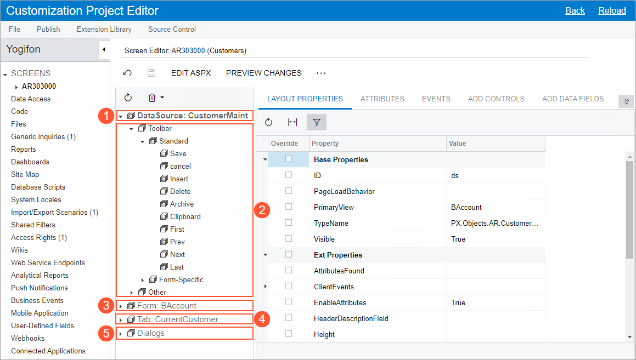Click the tree refresh icon
The height and width of the screenshot is (360, 636).
pos(128,98)
